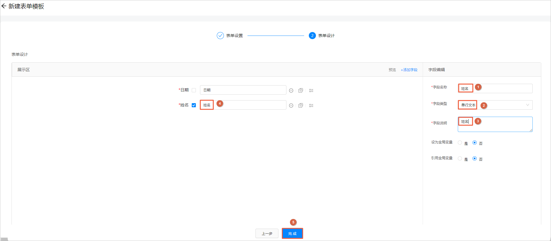
Task: Copy the 姓名 field with its duplicate icon
Action: click(x=301, y=106)
